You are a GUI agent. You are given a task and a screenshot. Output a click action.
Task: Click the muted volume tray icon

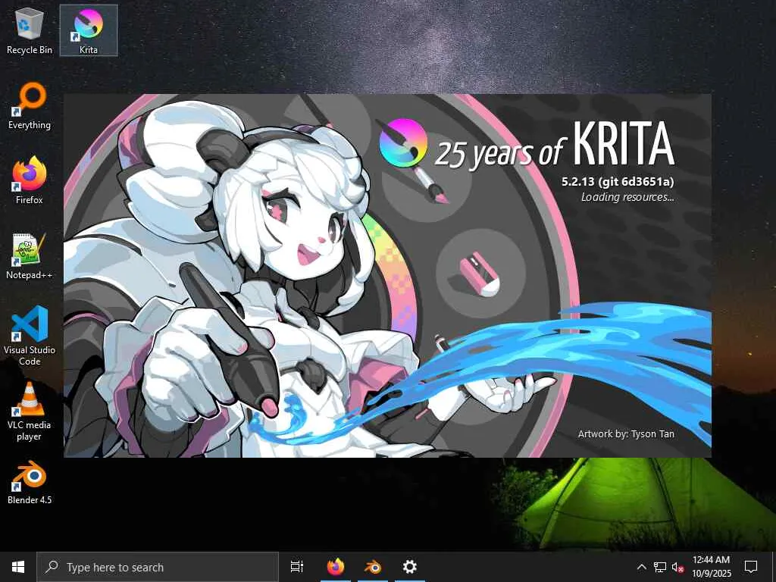click(x=677, y=567)
